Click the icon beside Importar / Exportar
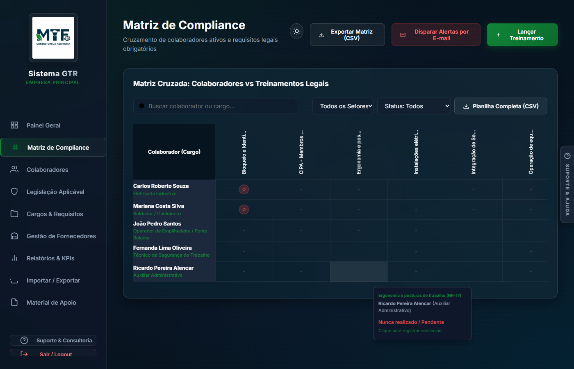Viewport: 574px width, 369px height. coord(14,281)
